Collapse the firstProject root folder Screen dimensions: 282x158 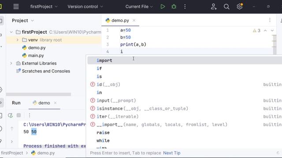[11, 32]
